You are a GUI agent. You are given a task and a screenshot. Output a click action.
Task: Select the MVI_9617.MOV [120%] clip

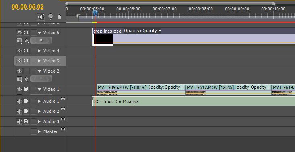coord(229,90)
